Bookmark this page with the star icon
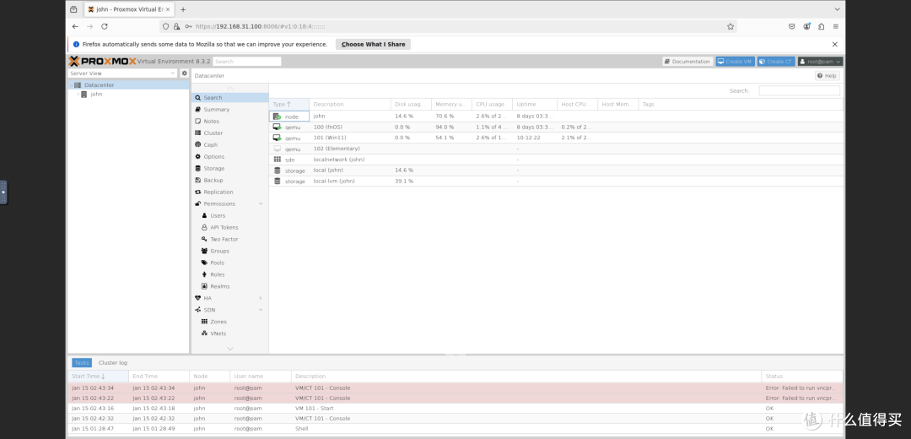The height and width of the screenshot is (439, 911). (x=730, y=27)
